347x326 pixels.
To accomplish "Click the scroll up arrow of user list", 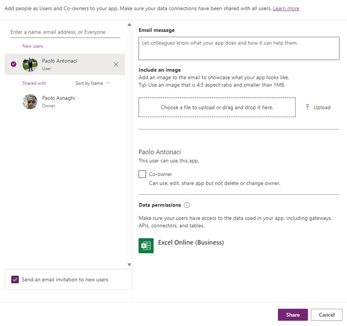I will click(x=129, y=24).
